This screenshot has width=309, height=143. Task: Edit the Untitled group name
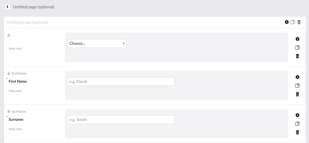[x=28, y=22]
